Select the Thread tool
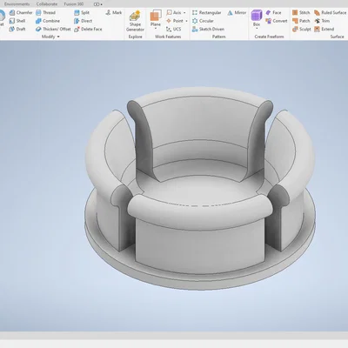This screenshot has height=348, width=348. tap(45, 13)
